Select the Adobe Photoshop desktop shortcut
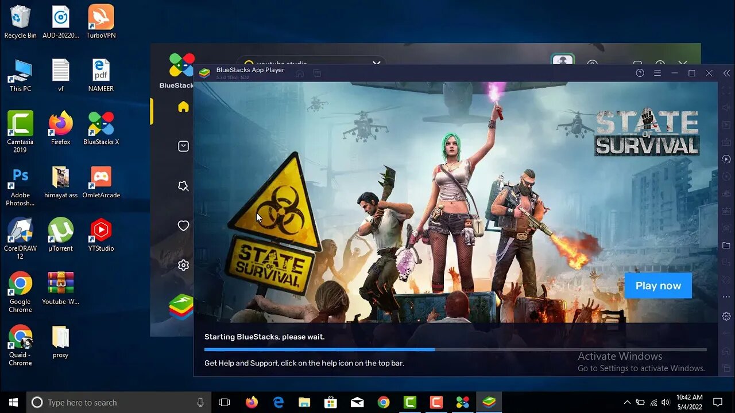 [x=20, y=186]
